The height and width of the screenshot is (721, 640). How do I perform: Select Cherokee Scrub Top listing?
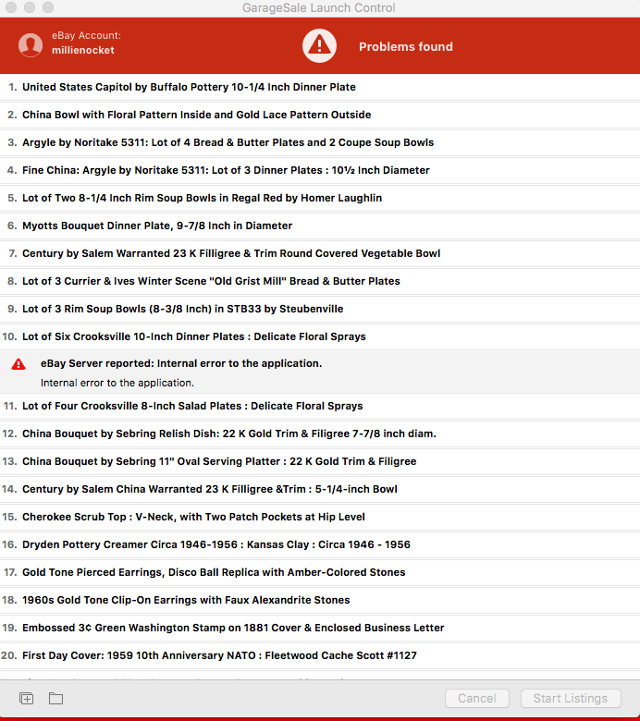click(320, 517)
